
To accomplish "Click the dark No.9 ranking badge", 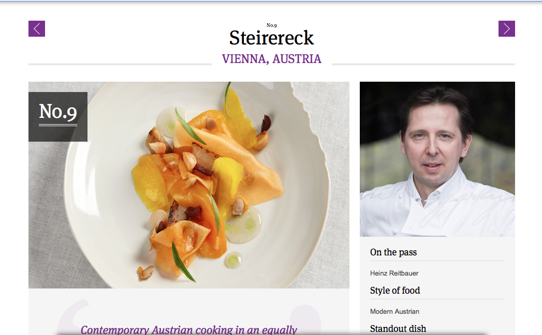I will [58, 117].
